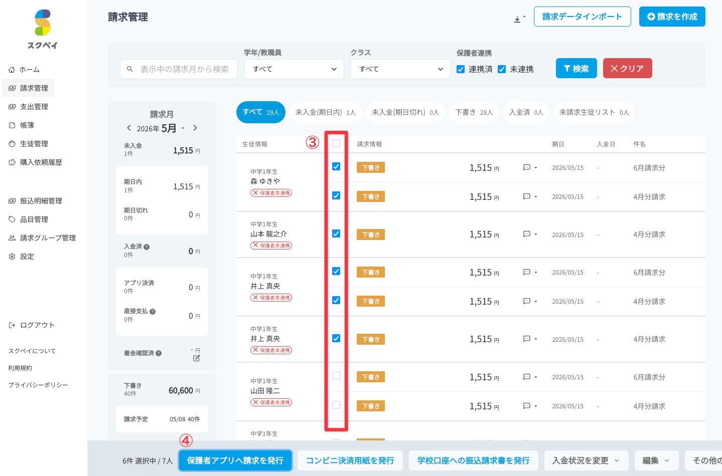Click 下書き badge on 山本 龍之介 row

[371, 234]
